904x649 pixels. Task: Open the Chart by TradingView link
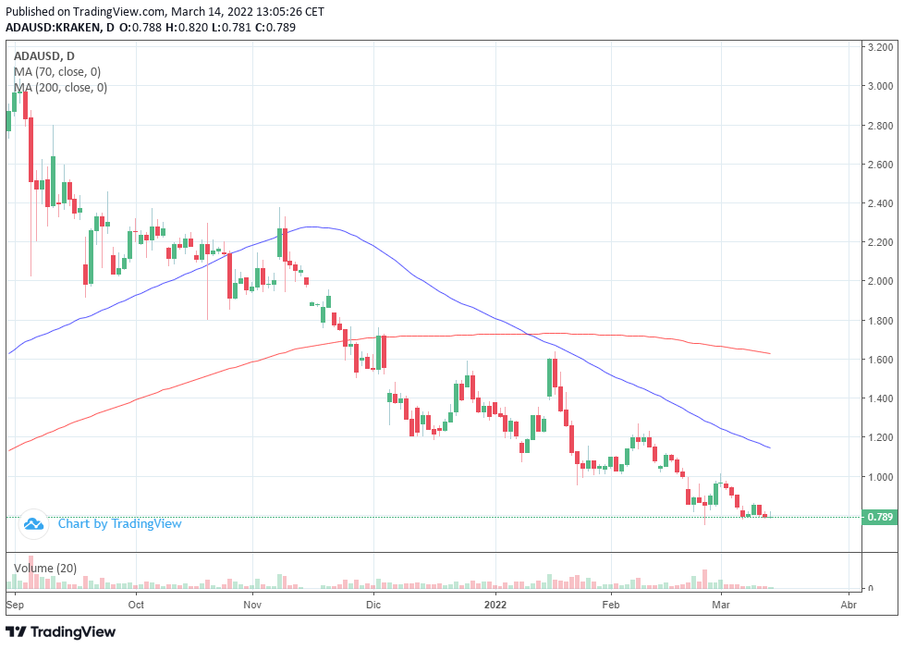[119, 524]
